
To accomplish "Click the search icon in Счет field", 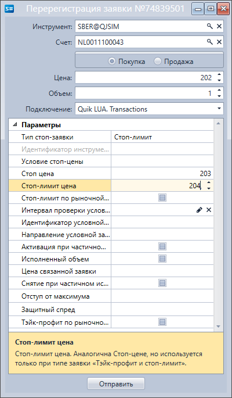I will (210, 42).
